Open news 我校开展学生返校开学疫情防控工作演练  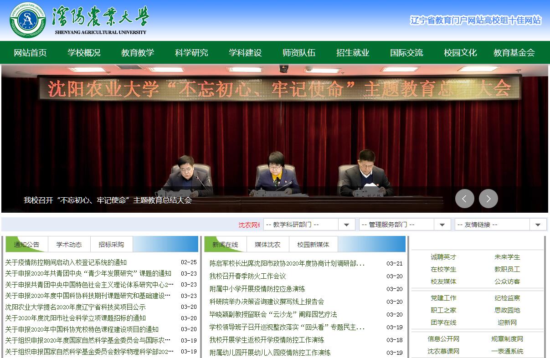[267, 340]
